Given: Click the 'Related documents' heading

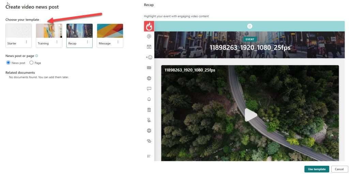Looking at the screenshot, I should click(20, 73).
